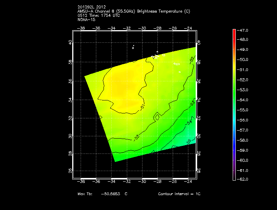Viewport: 277px width, 210px height.
Task: Click the Contour Interval = 1C text
Action: tap(179, 194)
